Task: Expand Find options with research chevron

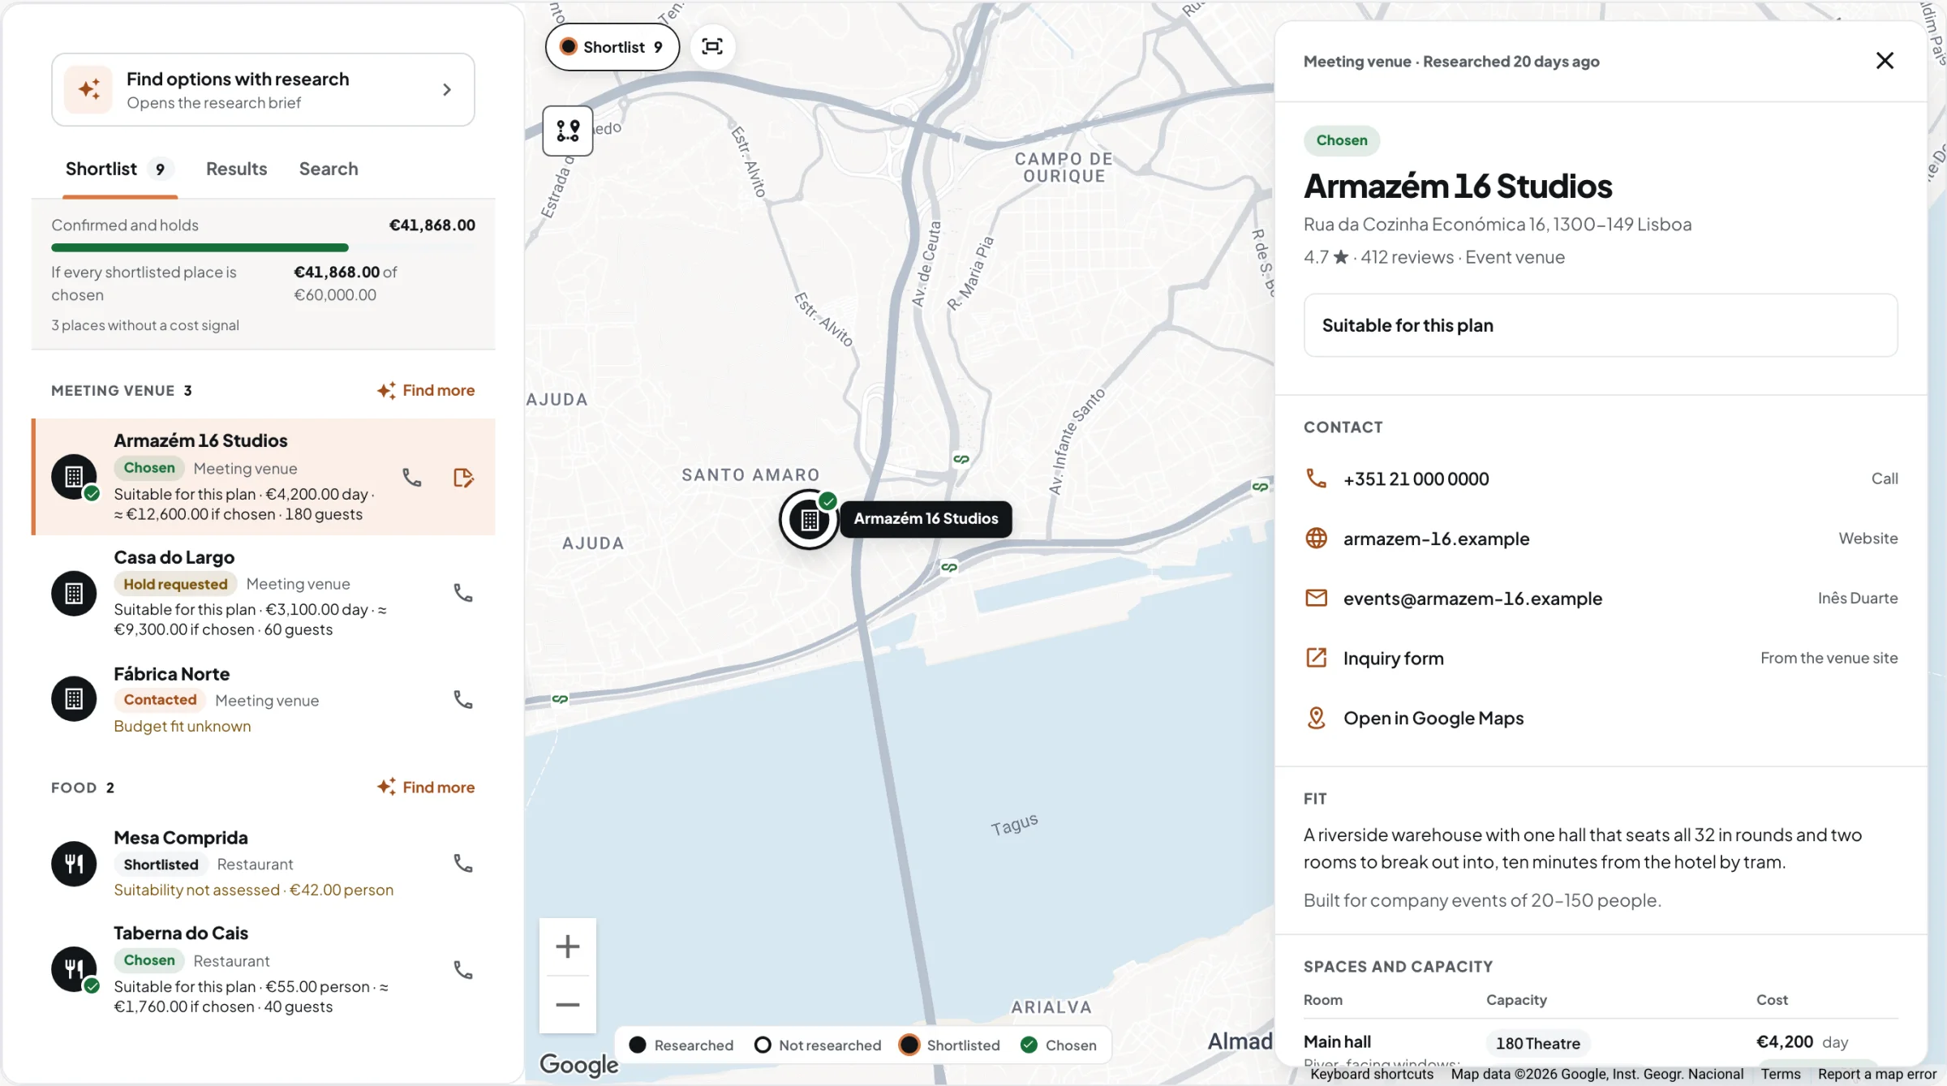Action: tap(447, 89)
